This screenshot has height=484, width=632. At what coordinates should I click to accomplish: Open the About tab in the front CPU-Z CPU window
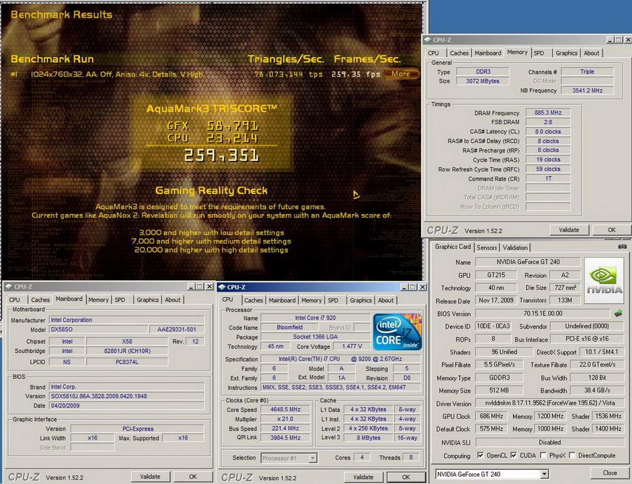coord(385,300)
